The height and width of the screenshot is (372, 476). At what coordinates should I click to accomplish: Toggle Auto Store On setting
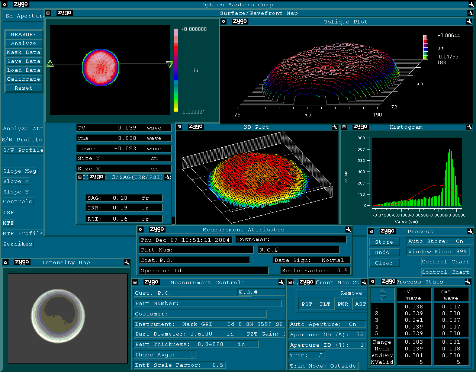440,241
